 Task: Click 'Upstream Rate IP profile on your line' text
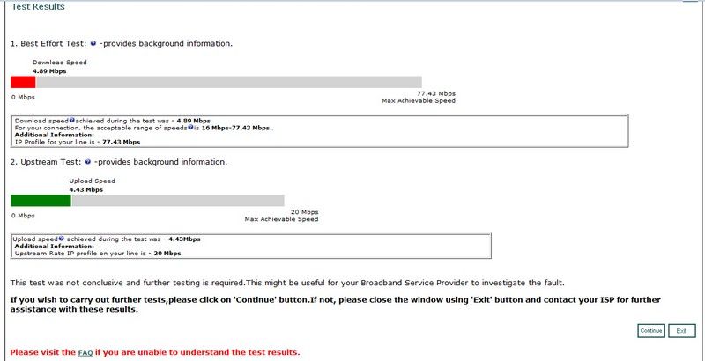79,254
